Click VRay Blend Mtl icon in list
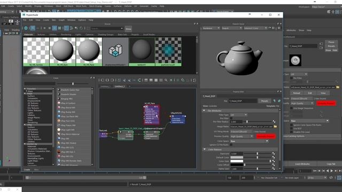The height and width of the screenshot is (192, 342). coord(59,107)
